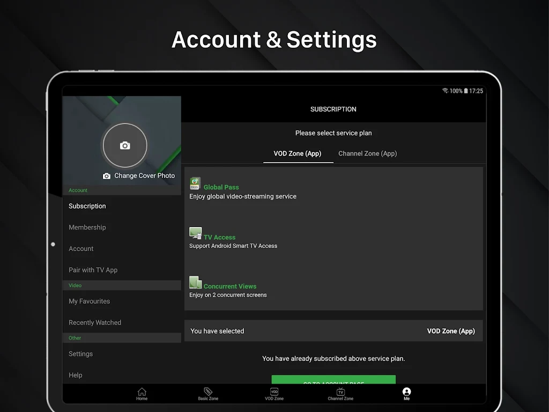This screenshot has width=549, height=412.
Task: Select the Me profile icon
Action: tap(406, 392)
